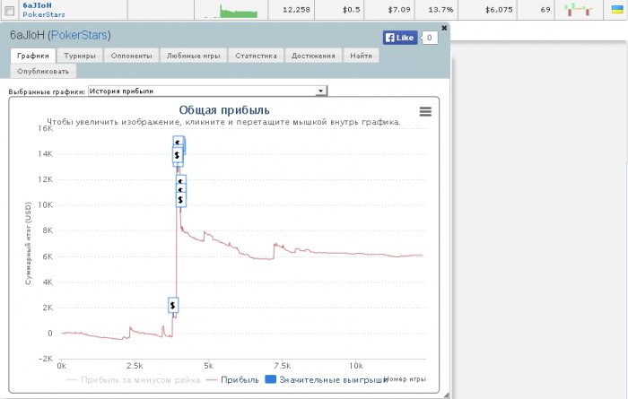Click the $6,075 profit cell
Image resolution: width=628 pixels, height=399 pixels.
pos(499,10)
